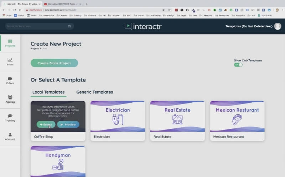Viewport: 285px width, 177px height.
Task: Close the Interactr browser tab
Action: pyautogui.click(x=40, y=4)
